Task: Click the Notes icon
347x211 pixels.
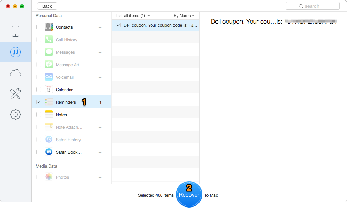Action: (49, 115)
